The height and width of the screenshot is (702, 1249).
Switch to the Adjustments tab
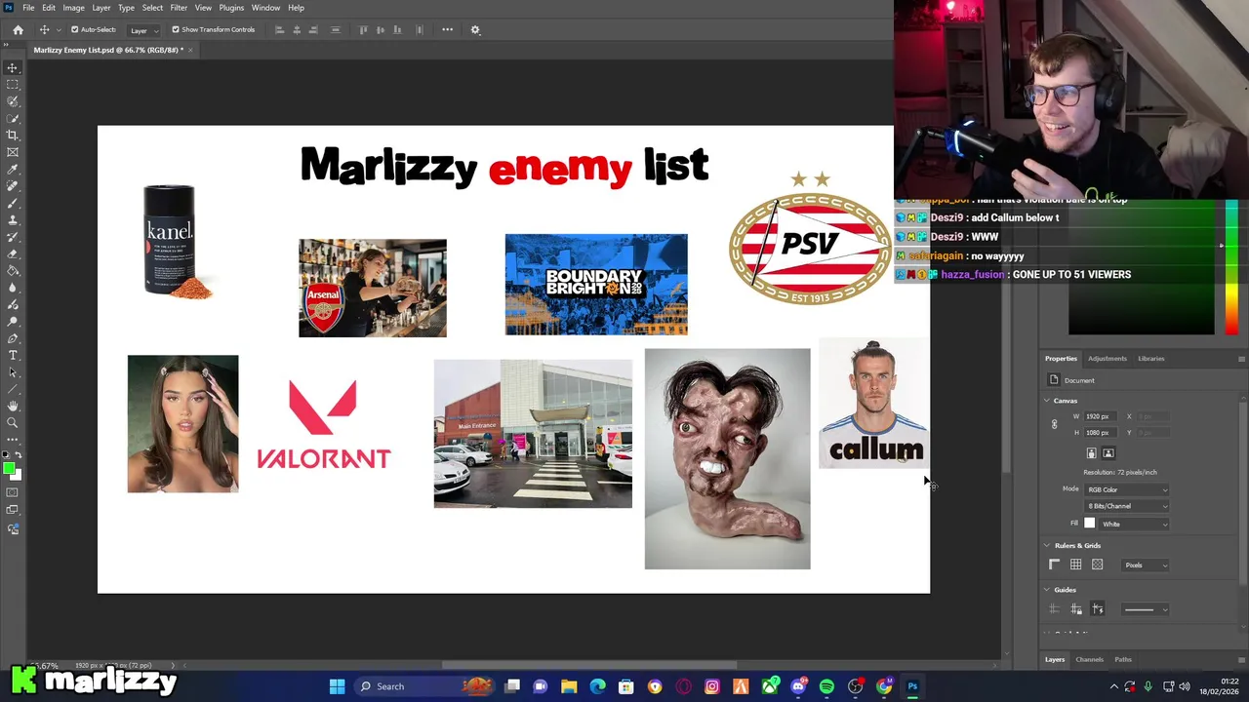1107,359
